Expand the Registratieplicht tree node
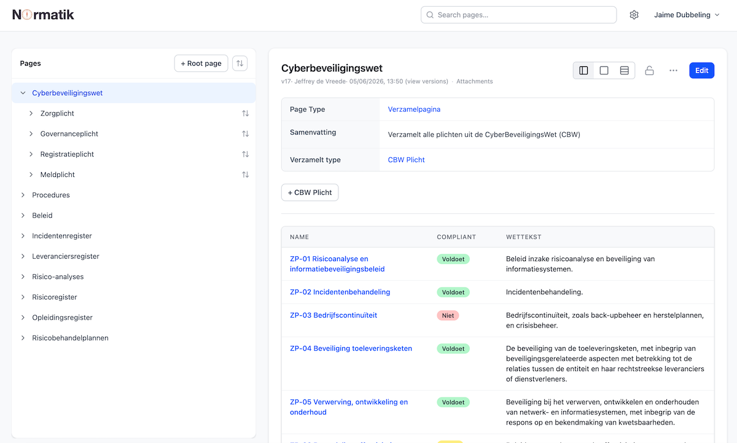The height and width of the screenshot is (443, 737). (x=31, y=154)
